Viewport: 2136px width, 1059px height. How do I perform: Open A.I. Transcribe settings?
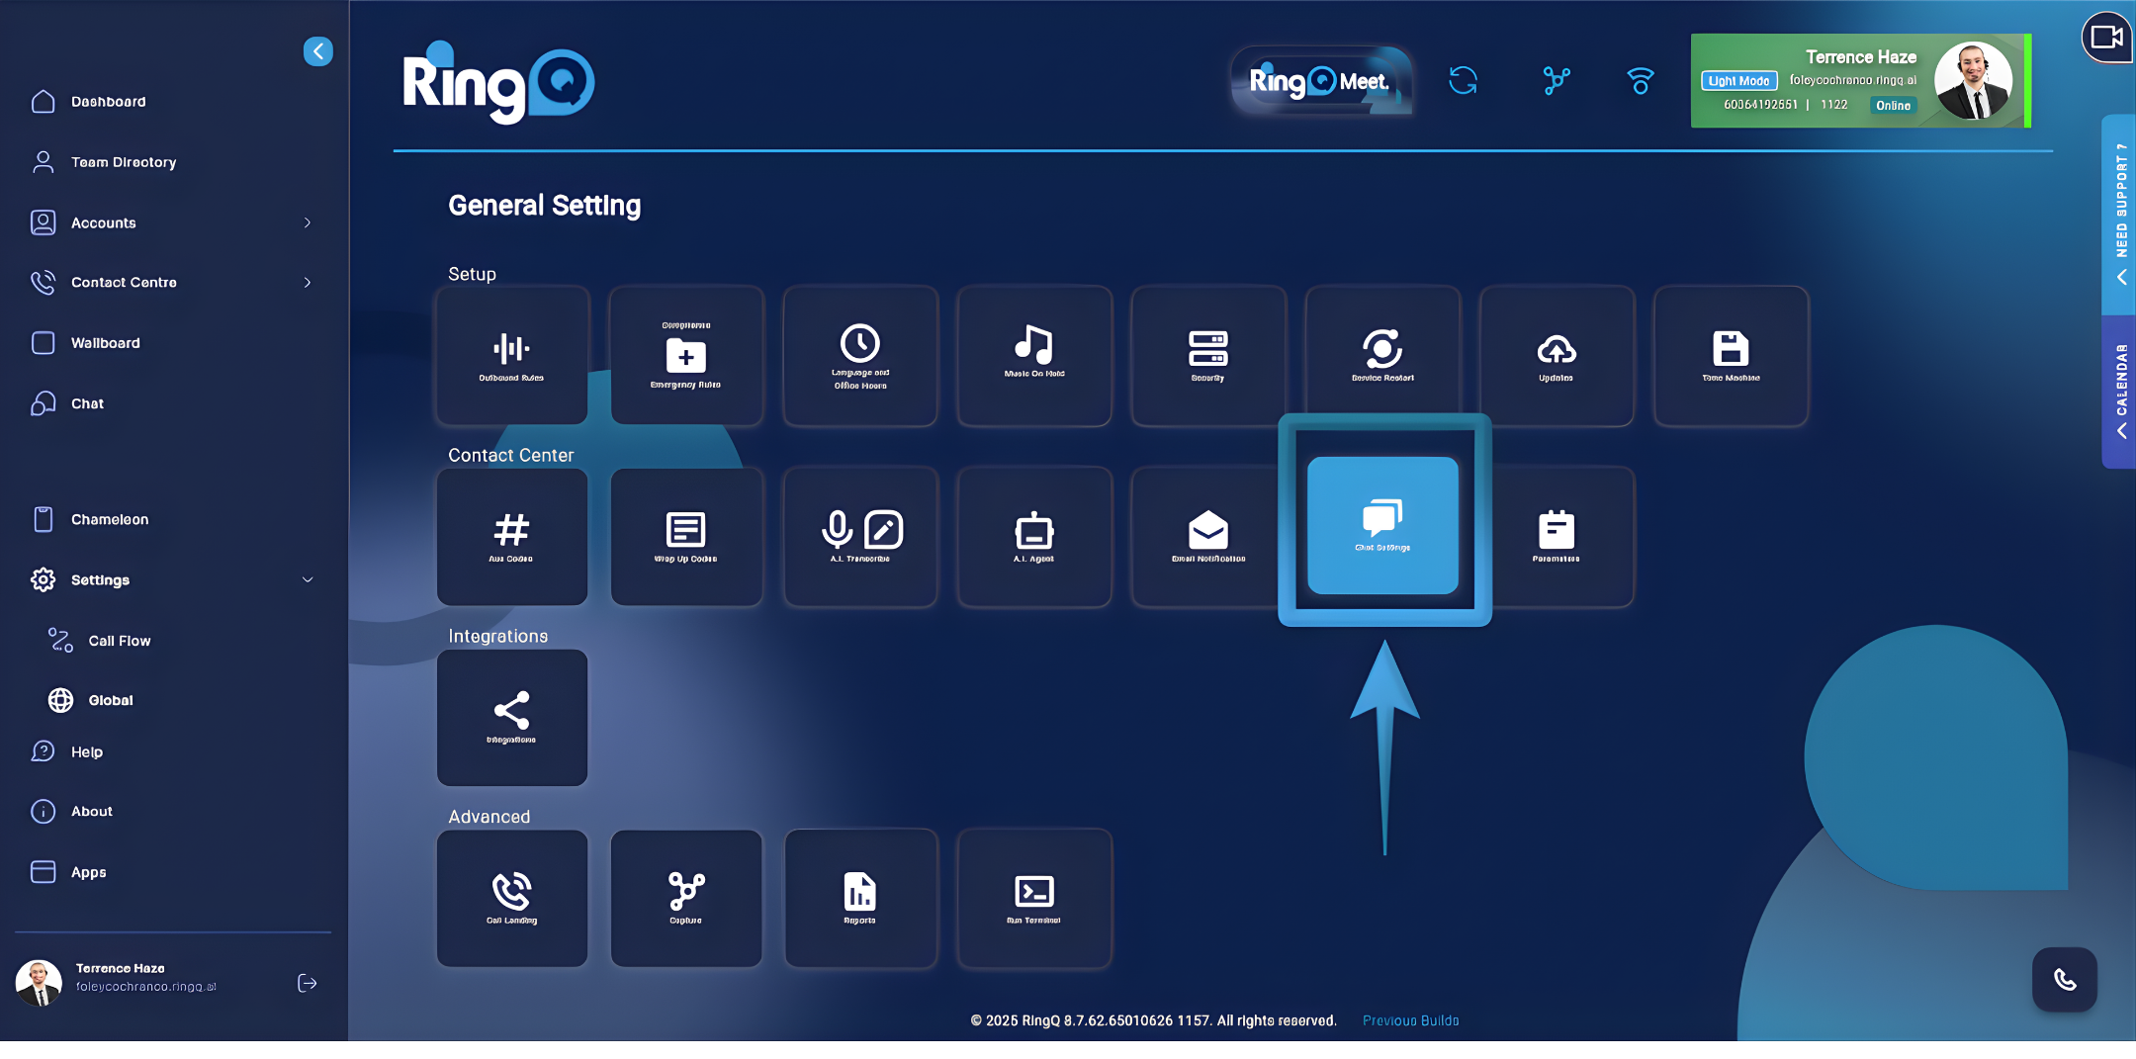tap(859, 536)
